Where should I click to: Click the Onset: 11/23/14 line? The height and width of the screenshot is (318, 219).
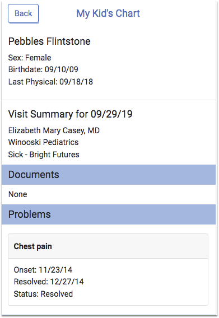[43, 270]
